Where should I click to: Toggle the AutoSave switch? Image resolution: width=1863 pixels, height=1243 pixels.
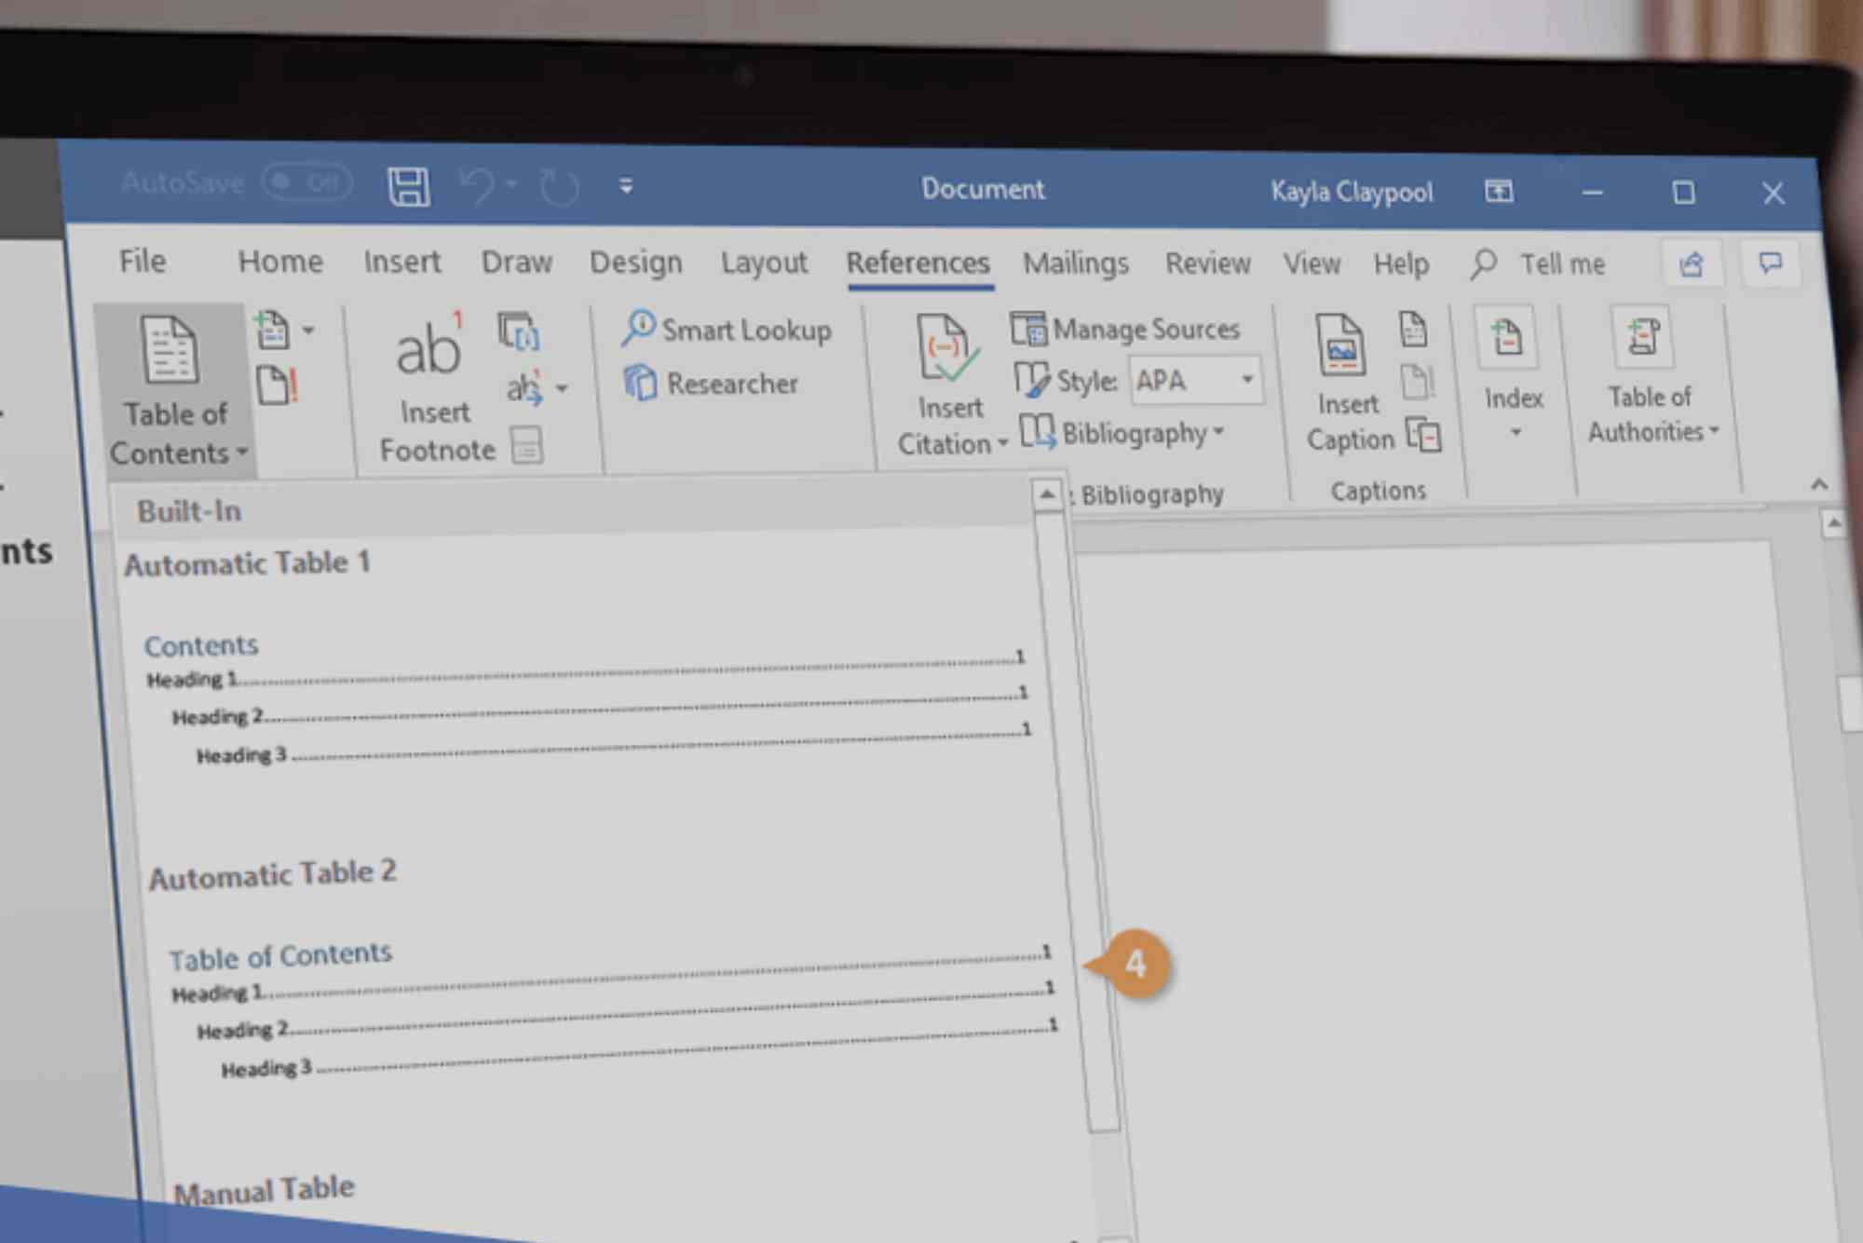(x=306, y=182)
